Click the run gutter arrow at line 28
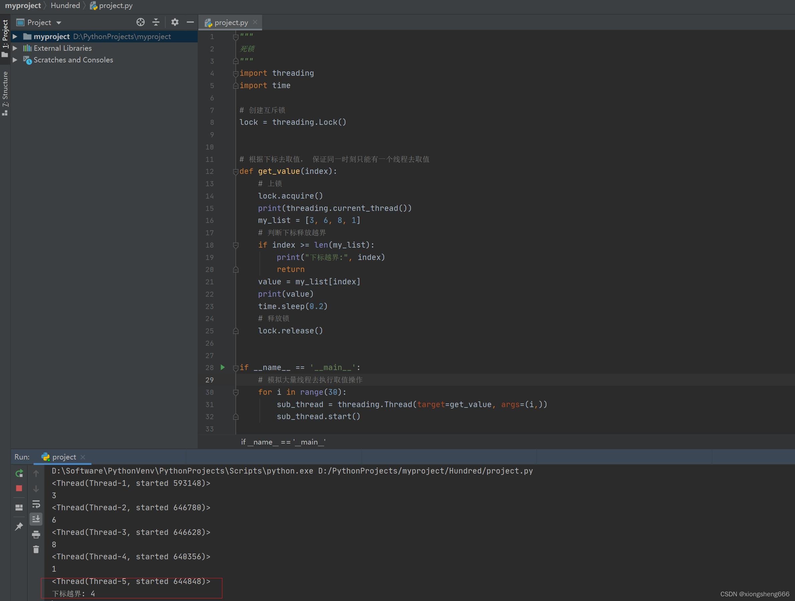This screenshot has width=795, height=601. [x=223, y=367]
